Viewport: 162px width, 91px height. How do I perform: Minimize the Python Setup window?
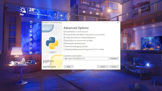pos(107,22)
